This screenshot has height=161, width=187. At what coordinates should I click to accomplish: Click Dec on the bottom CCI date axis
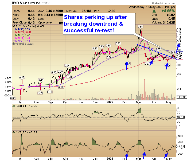(x=95, y=159)
